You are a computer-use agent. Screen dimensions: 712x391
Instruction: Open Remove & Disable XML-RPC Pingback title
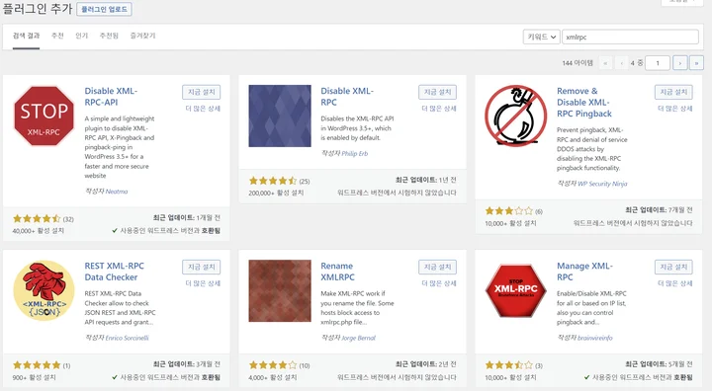584,102
